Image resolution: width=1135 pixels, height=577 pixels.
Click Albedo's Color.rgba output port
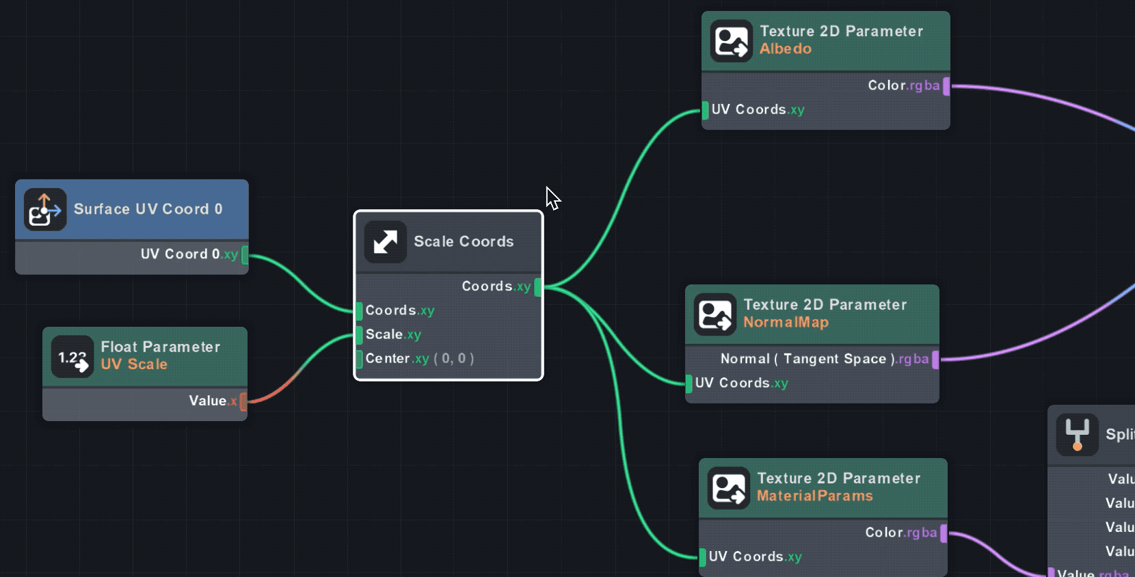[946, 86]
